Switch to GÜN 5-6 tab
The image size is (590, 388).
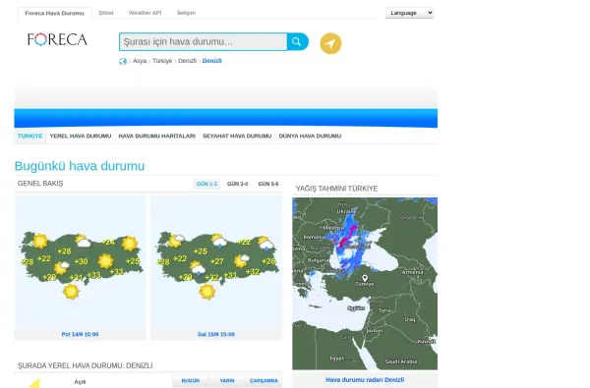268,184
